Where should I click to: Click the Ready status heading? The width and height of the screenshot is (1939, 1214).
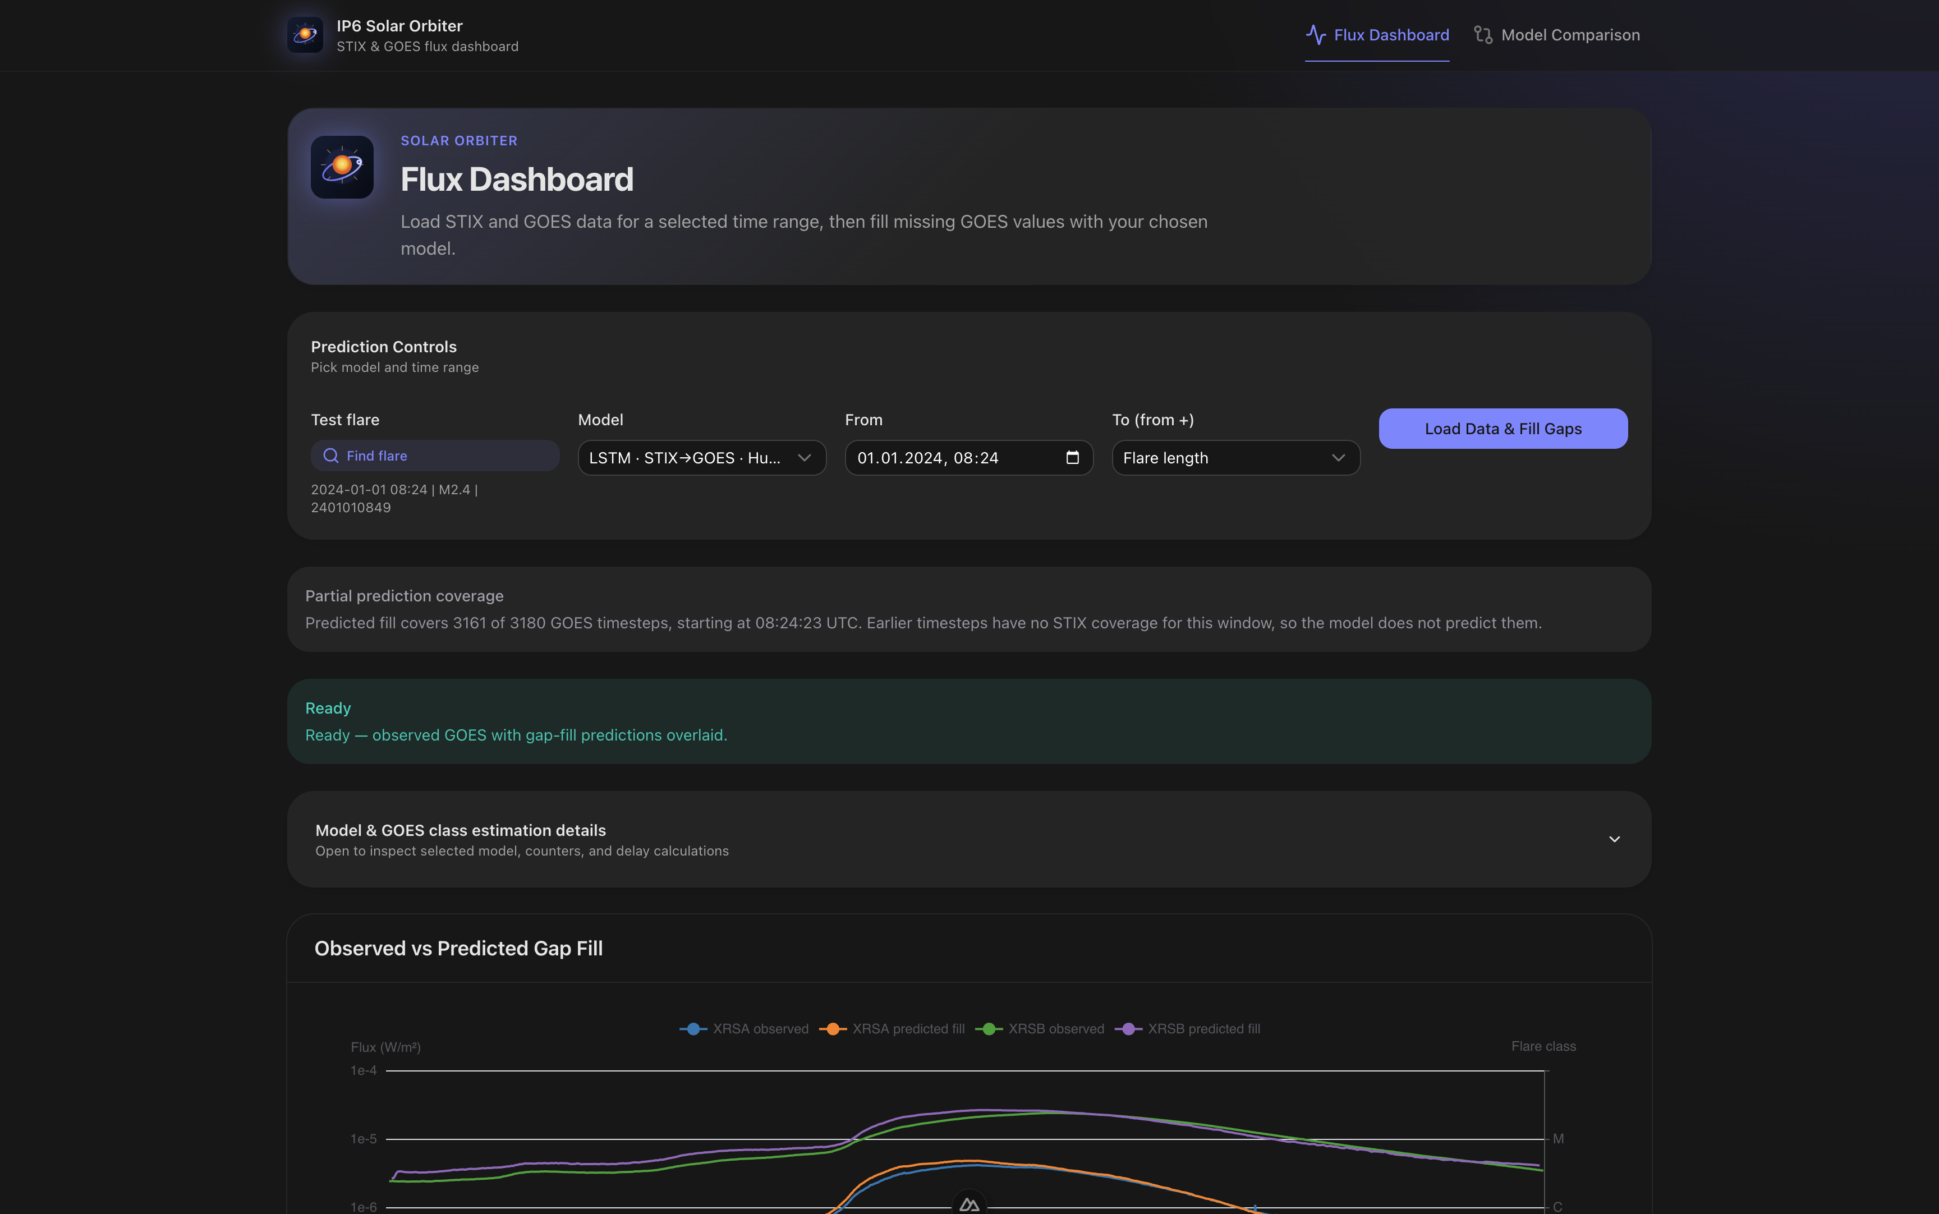pos(328,708)
